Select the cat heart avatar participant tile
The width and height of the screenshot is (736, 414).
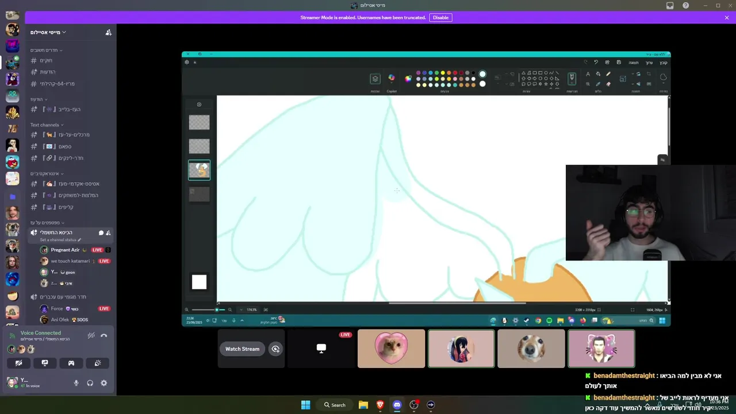[x=391, y=348]
